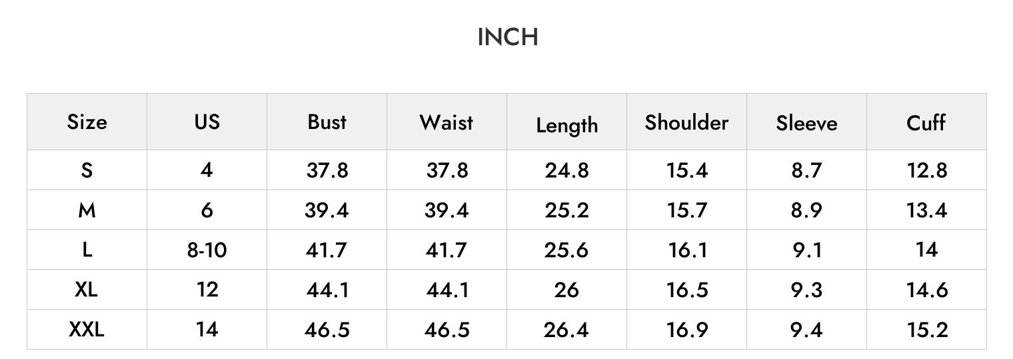Click the 8.9 sleeve value for M

click(x=806, y=210)
